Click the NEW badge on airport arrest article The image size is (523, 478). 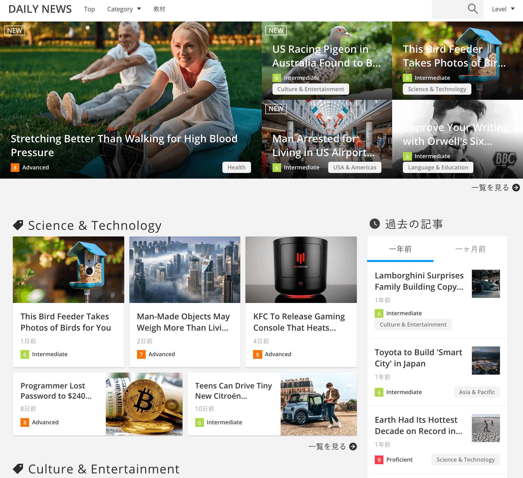tap(275, 108)
